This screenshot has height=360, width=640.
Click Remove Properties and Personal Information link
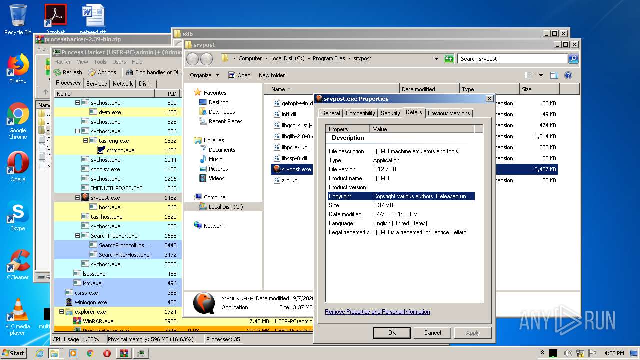pyautogui.click(x=377, y=312)
